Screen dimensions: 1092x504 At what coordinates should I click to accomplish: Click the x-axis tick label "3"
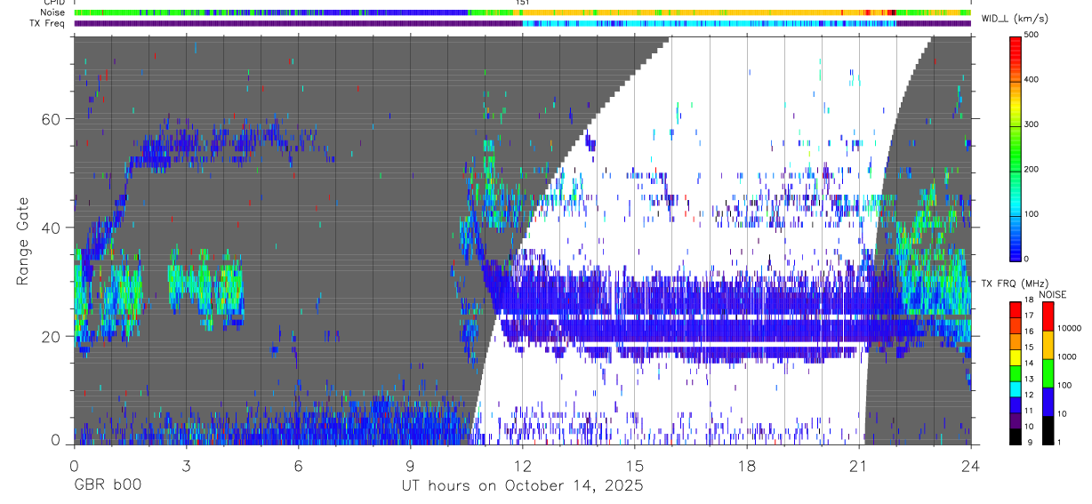pyautogui.click(x=186, y=466)
